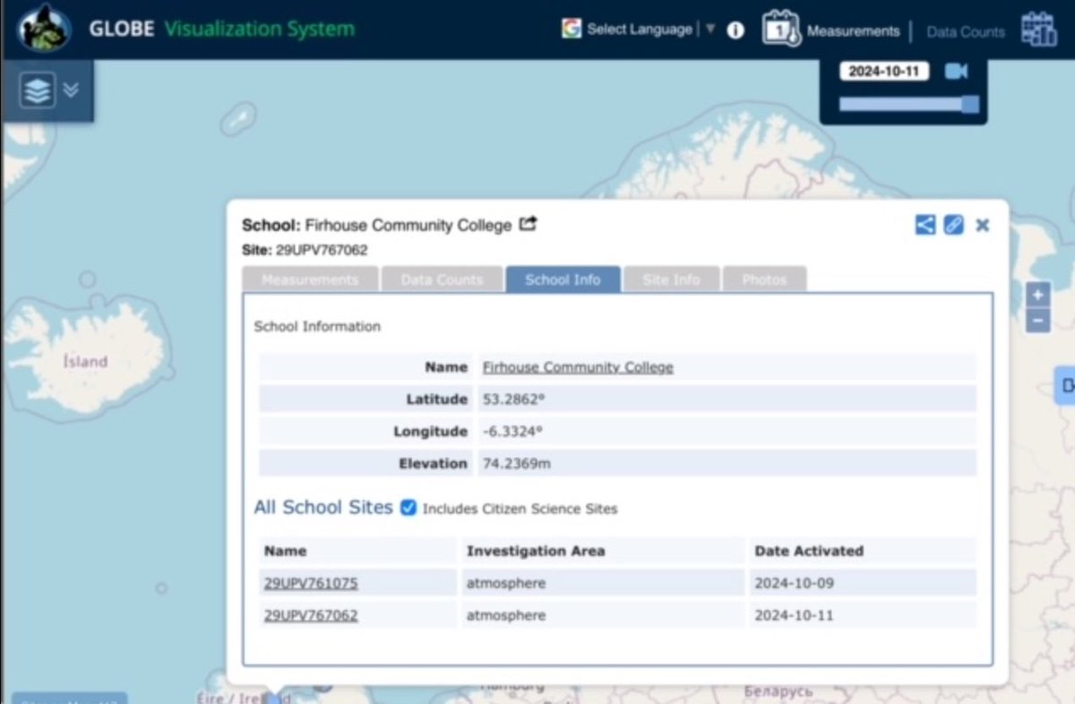Select the School Info tab

563,279
